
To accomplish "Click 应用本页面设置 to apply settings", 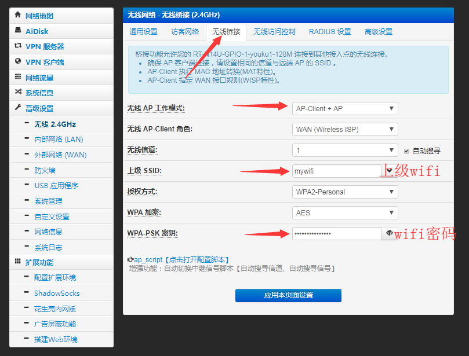I will coord(288,295).
